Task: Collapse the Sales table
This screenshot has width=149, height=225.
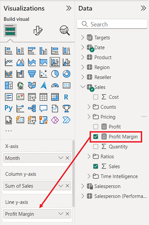Action: (x=83, y=87)
